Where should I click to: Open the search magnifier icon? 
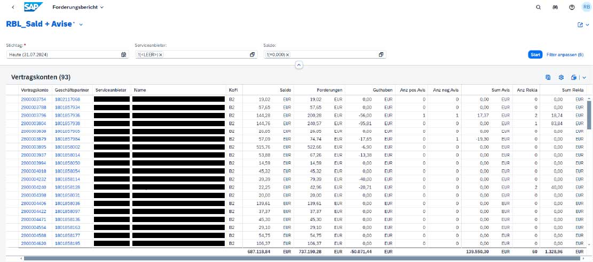[x=538, y=7]
